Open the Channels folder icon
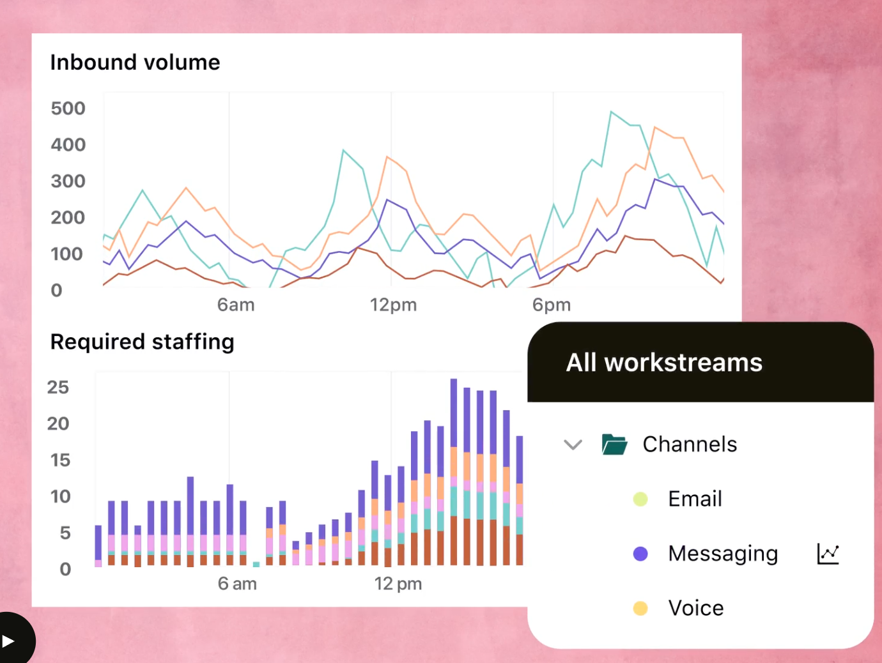This screenshot has height=663, width=882. coord(614,445)
